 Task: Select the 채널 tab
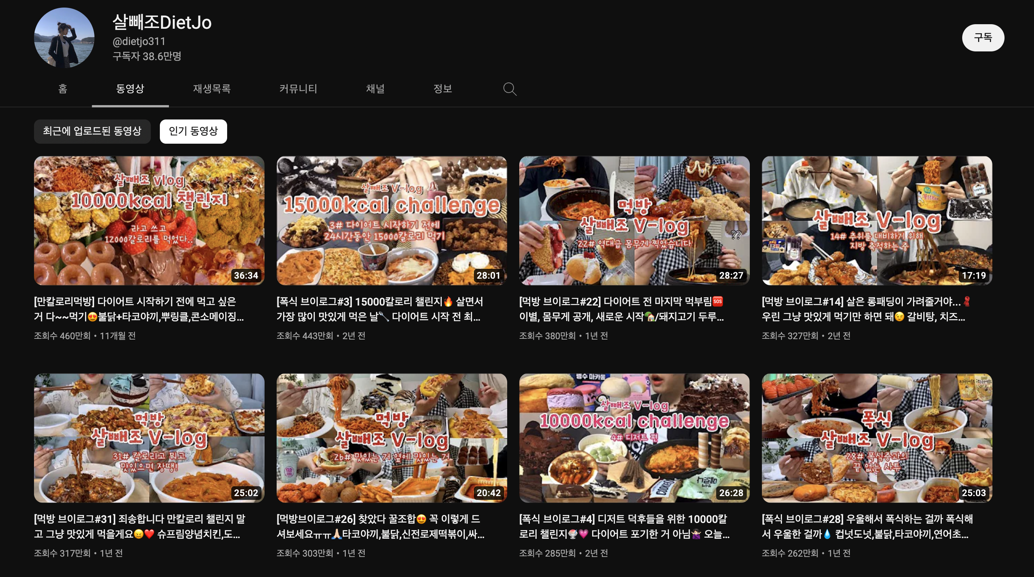click(375, 89)
